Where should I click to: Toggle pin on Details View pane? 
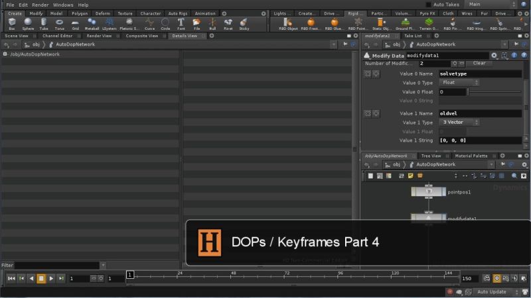[345, 44]
